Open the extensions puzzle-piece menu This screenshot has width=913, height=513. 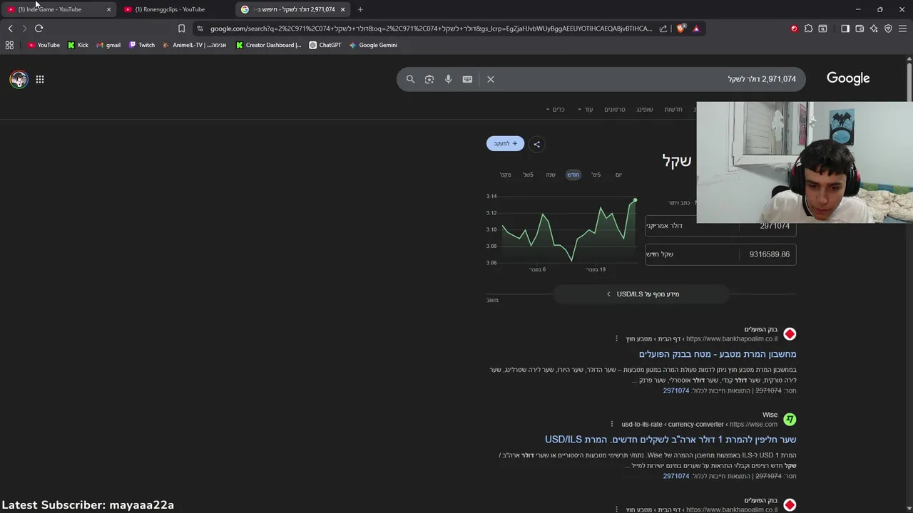pos(808,28)
